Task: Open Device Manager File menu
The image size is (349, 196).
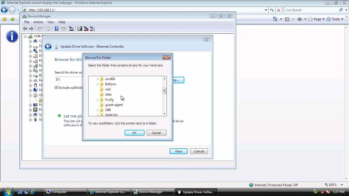Action: pyautogui.click(x=27, y=22)
